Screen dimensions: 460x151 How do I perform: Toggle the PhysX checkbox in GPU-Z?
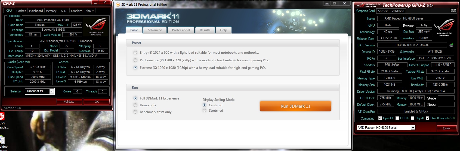pyautogui.click(x=413, y=118)
